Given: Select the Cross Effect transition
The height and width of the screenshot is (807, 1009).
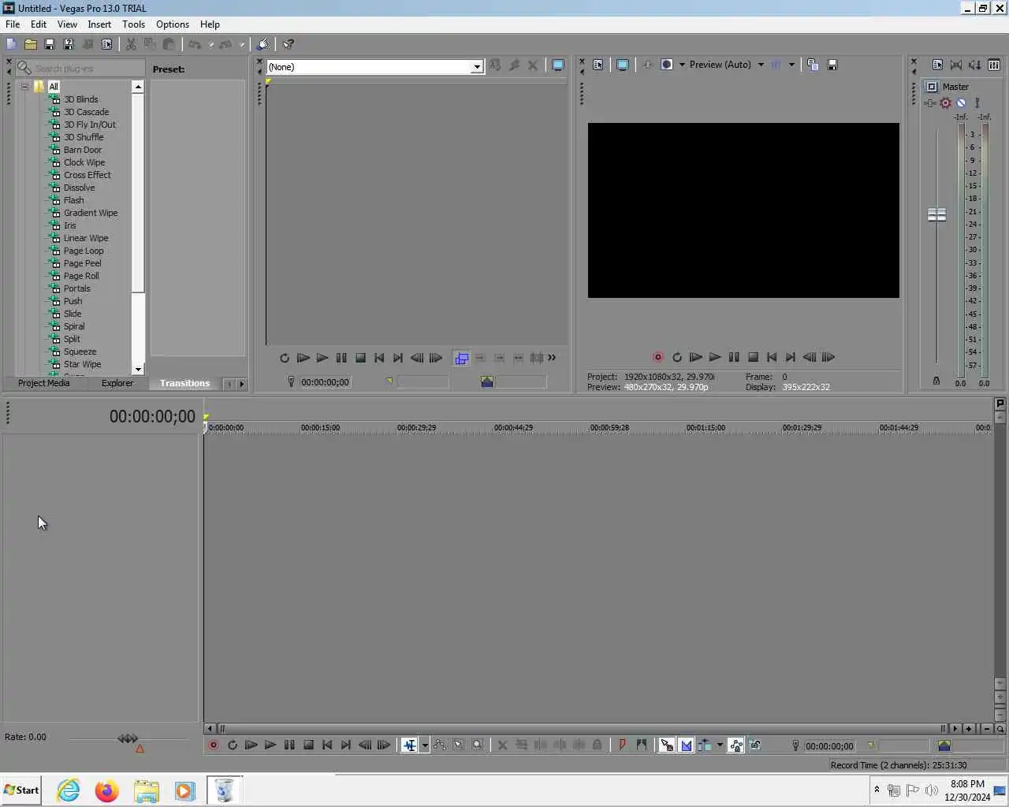Looking at the screenshot, I should pos(87,175).
